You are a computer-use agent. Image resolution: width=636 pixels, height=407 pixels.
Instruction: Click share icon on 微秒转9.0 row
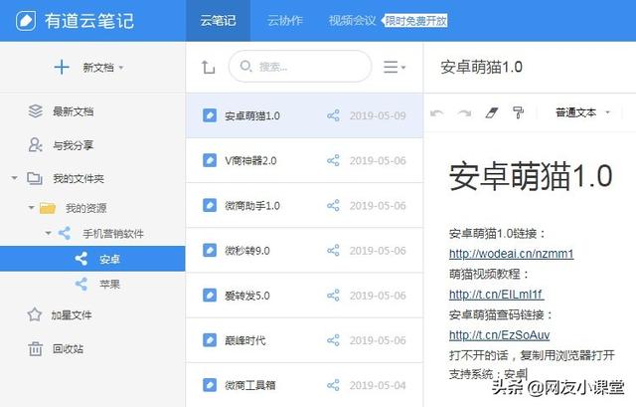coord(333,251)
